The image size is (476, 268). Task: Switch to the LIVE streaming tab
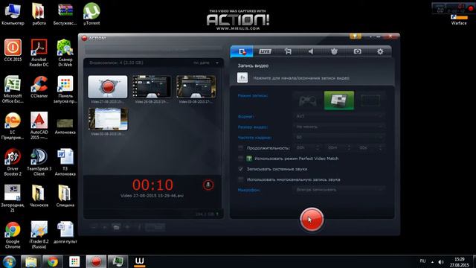coord(265,51)
